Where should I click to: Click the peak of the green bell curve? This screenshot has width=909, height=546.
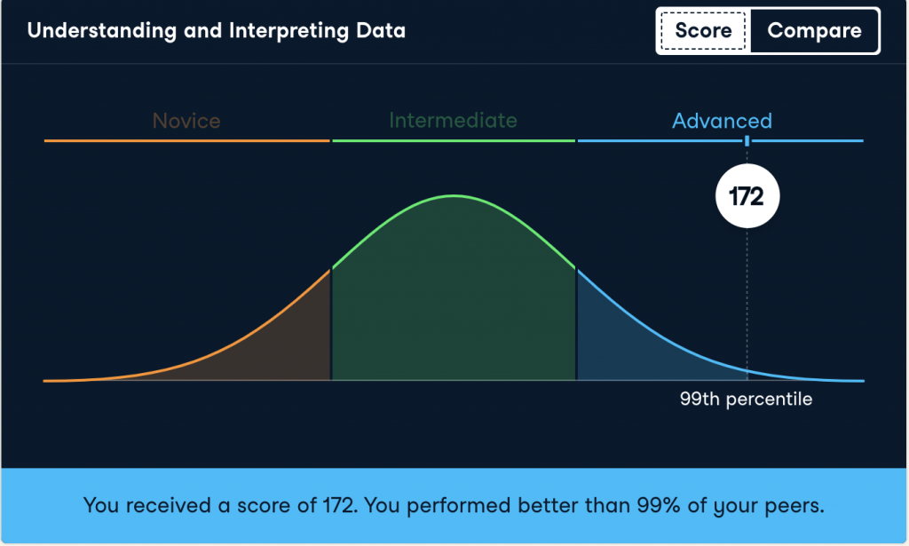[454, 195]
